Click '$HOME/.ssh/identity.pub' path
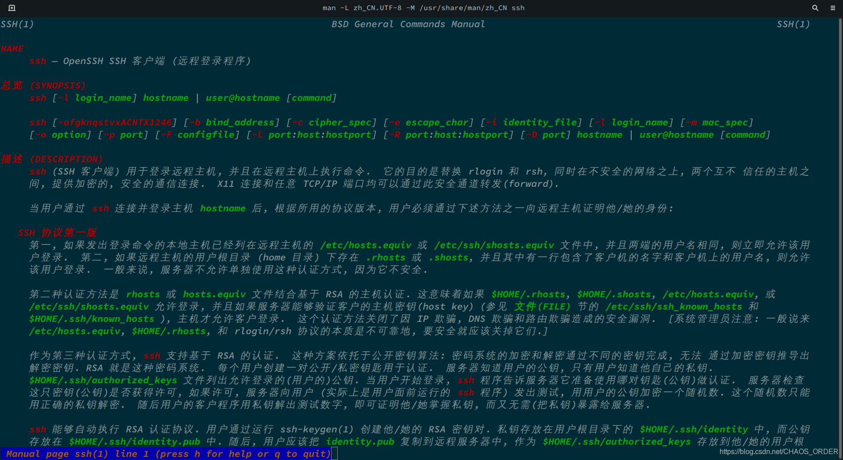This screenshot has width=843, height=460. tap(134, 442)
